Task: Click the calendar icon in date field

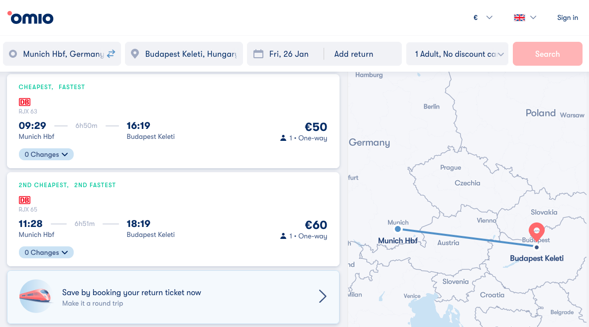Action: [x=258, y=54]
